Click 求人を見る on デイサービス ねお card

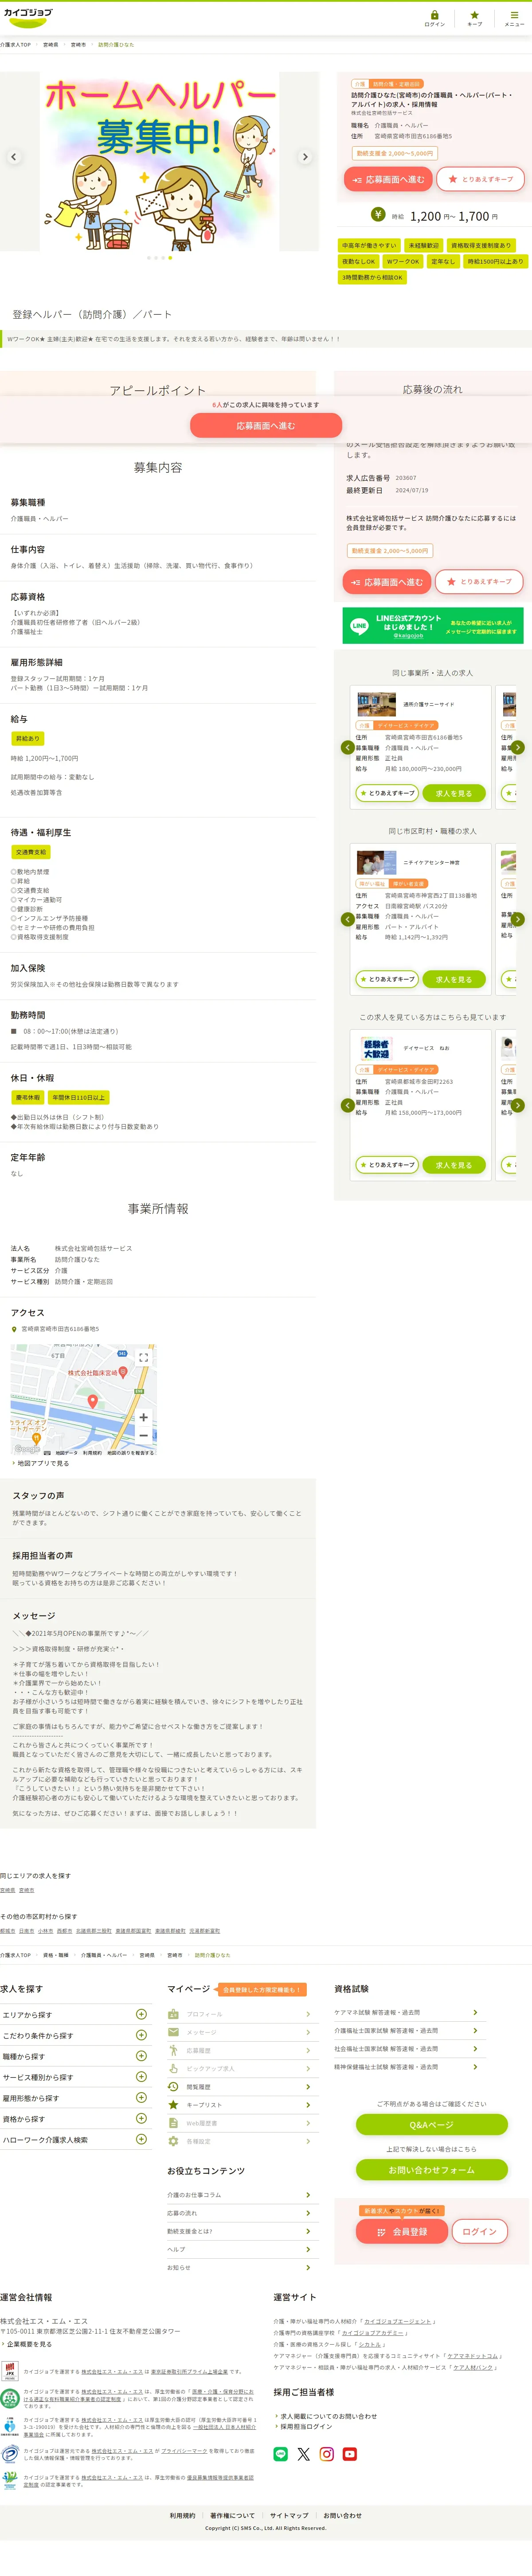pyautogui.click(x=454, y=1165)
